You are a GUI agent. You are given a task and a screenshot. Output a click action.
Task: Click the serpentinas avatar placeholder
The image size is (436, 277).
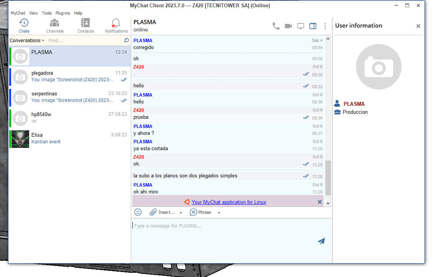tap(20, 98)
